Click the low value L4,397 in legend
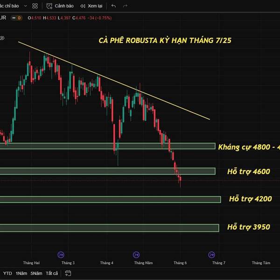Viewport: 280px width, 280px height. (64, 18)
